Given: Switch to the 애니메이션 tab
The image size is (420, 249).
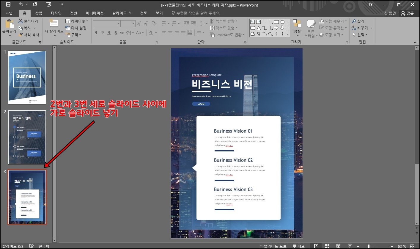Looking at the screenshot, I should click(x=95, y=13).
